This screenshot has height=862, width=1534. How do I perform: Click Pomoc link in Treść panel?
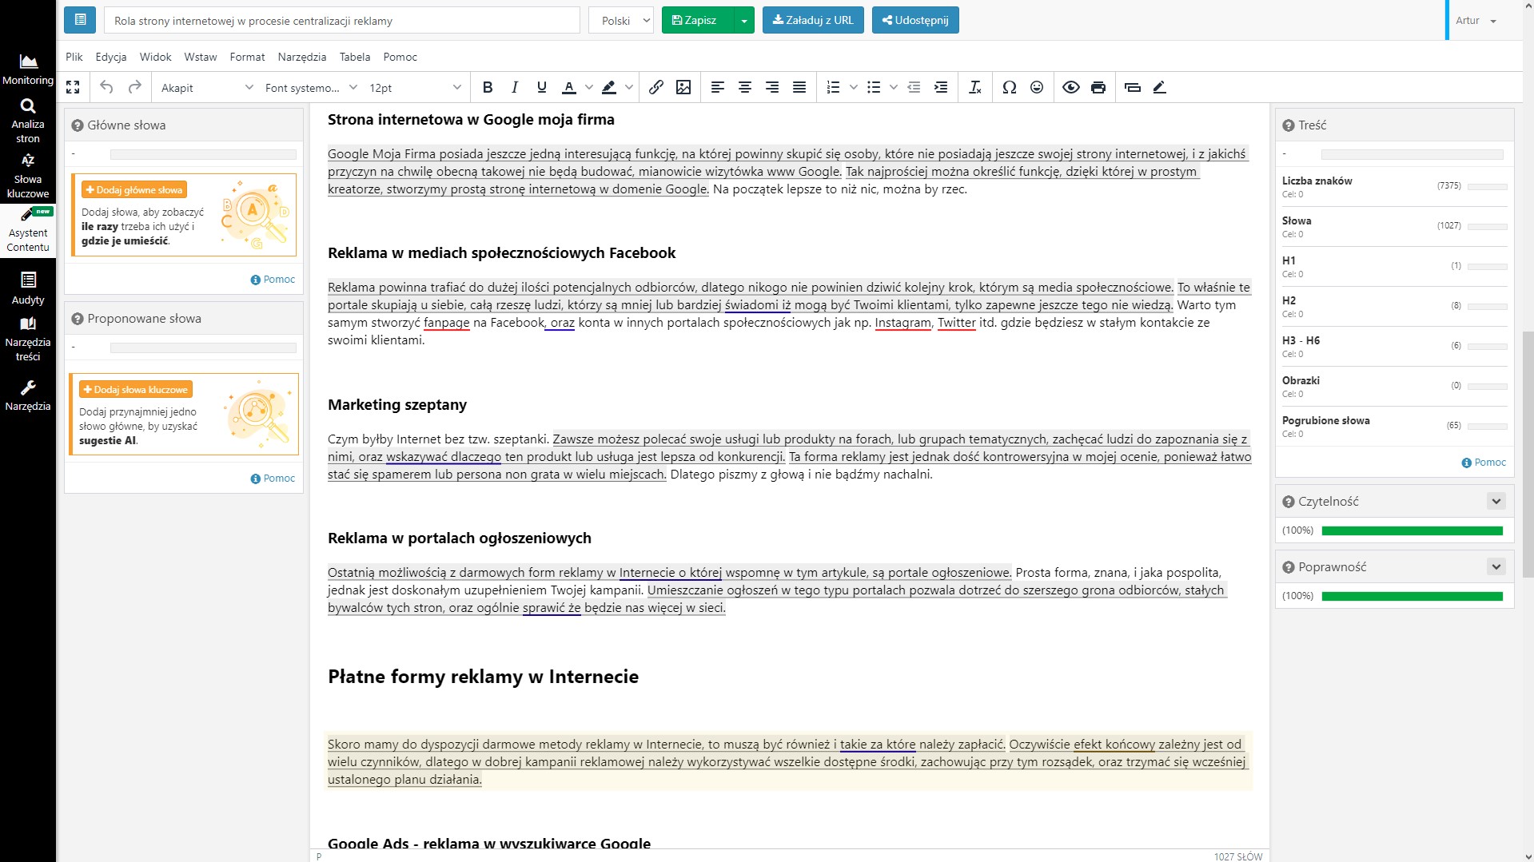tap(1484, 463)
